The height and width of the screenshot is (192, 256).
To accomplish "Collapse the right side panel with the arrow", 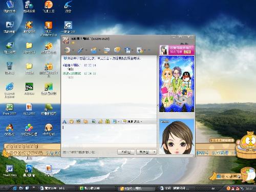I will (x=158, y=105).
